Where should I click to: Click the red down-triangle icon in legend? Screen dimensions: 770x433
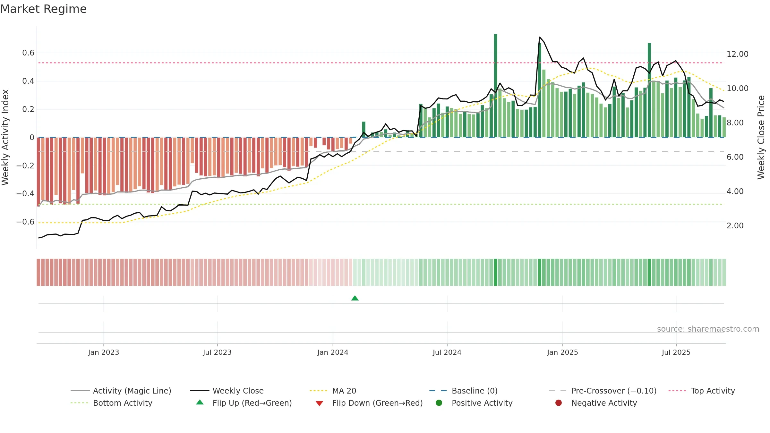[x=319, y=403]
